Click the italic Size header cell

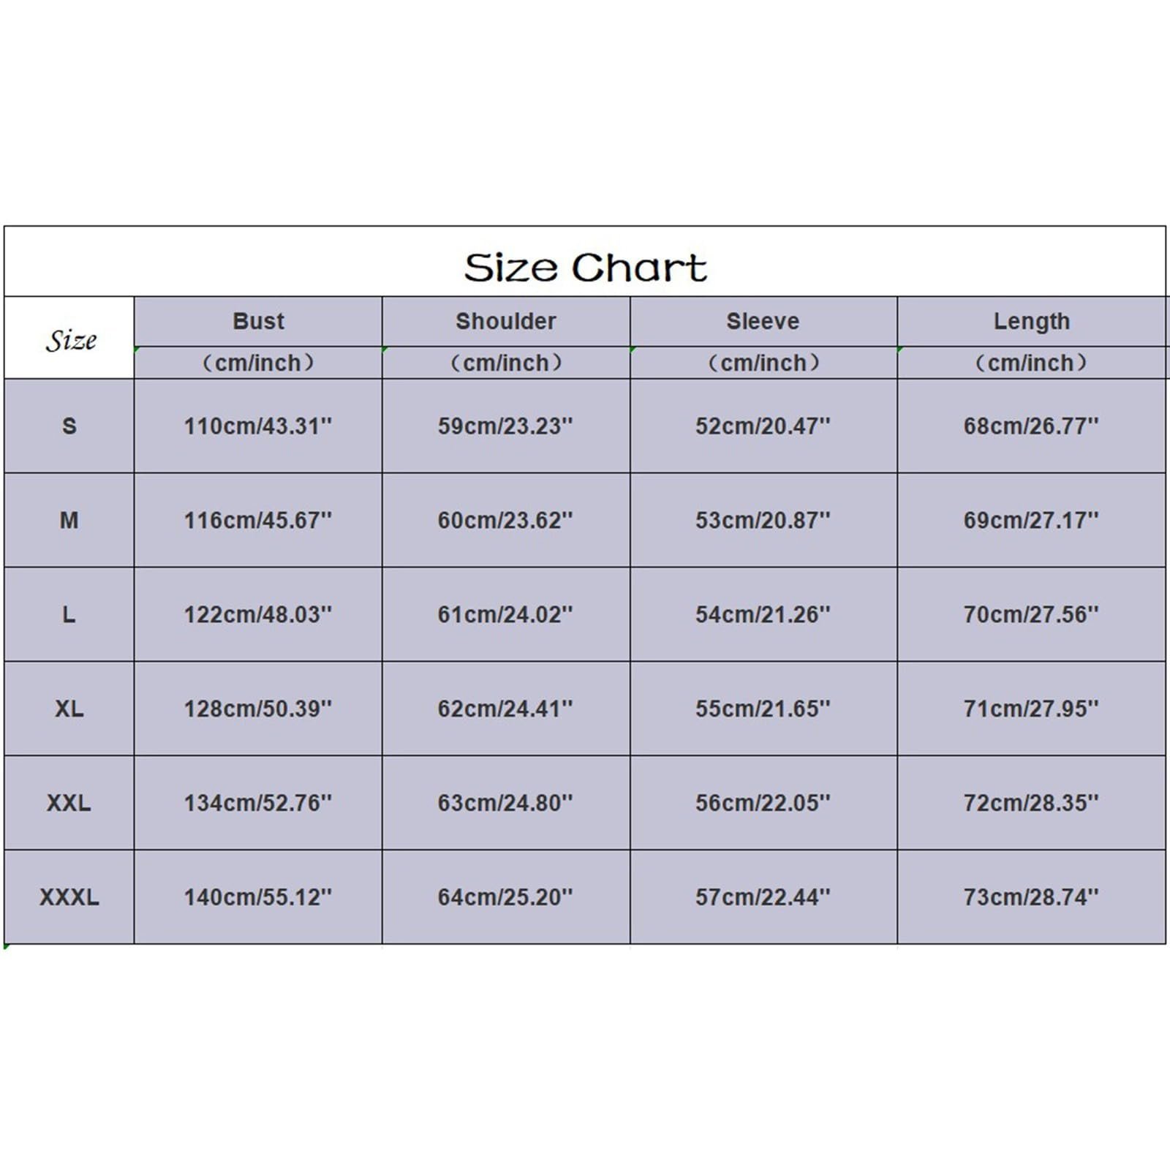[70, 340]
